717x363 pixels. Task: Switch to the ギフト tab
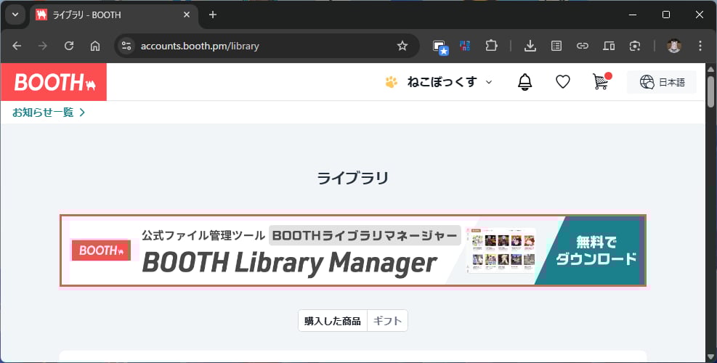tap(387, 321)
